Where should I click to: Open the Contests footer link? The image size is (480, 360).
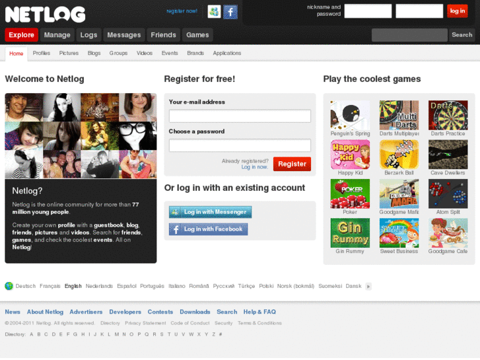point(160,312)
